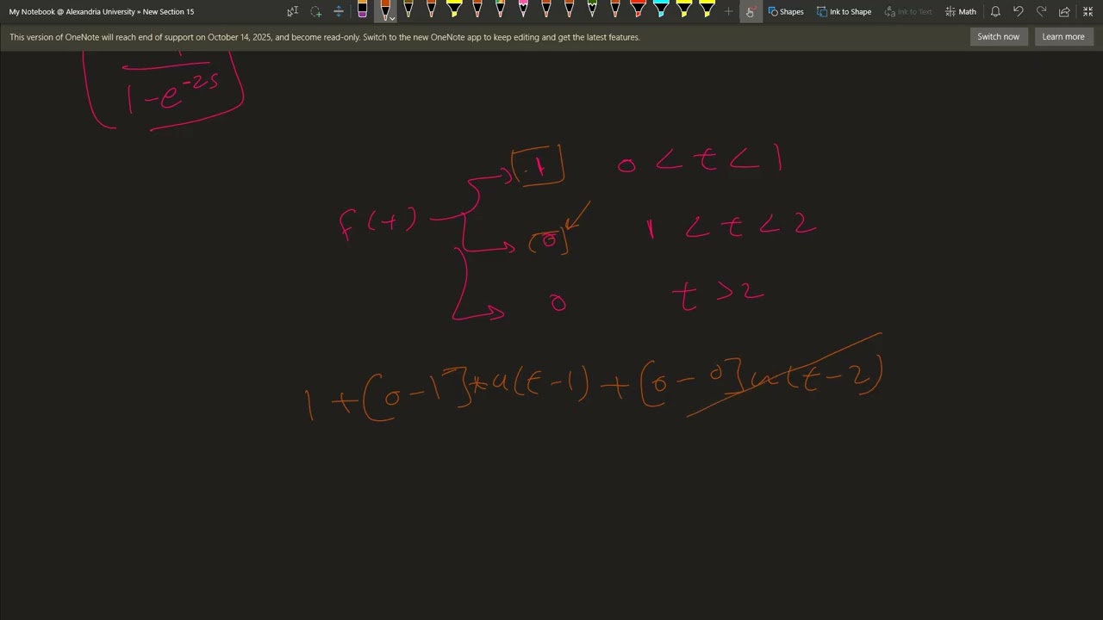
Task: Select the olive pen next to active pen
Action: click(408, 10)
